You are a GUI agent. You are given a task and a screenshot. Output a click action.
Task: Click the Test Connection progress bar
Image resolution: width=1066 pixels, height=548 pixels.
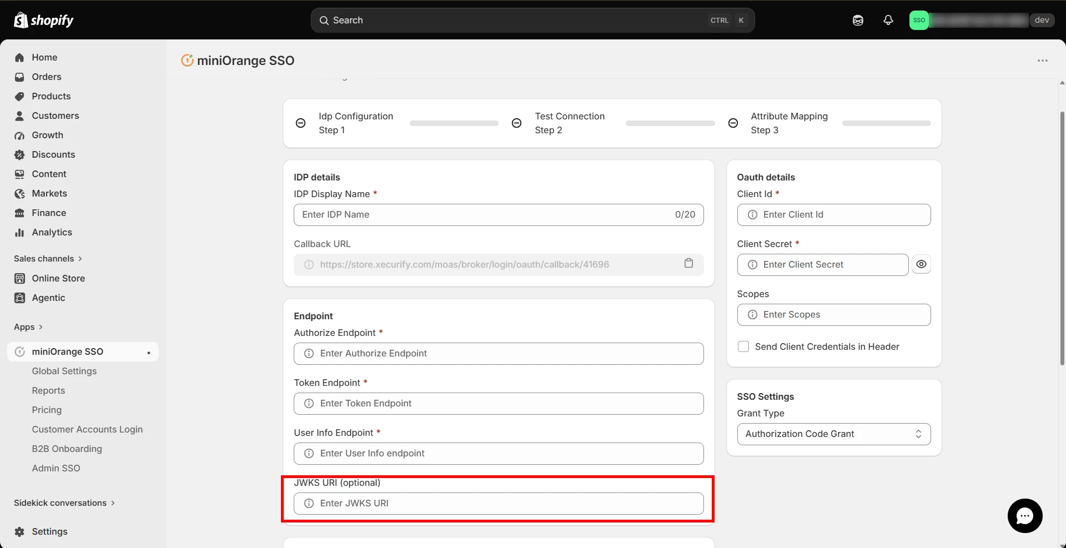(x=670, y=123)
